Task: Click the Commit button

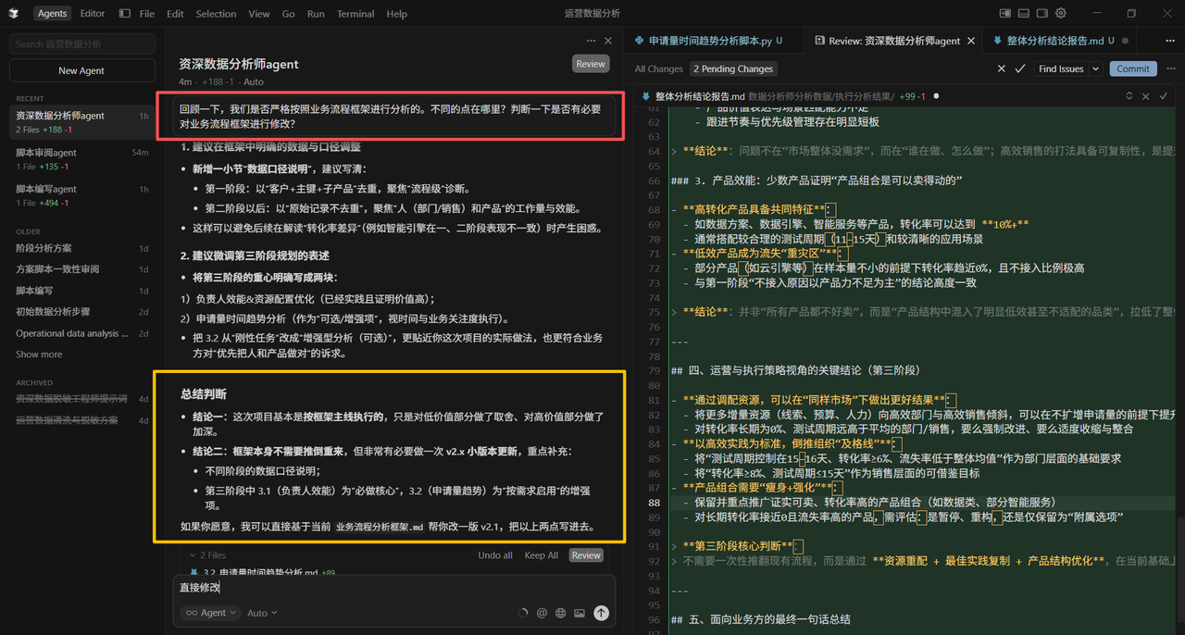Action: 1131,68
